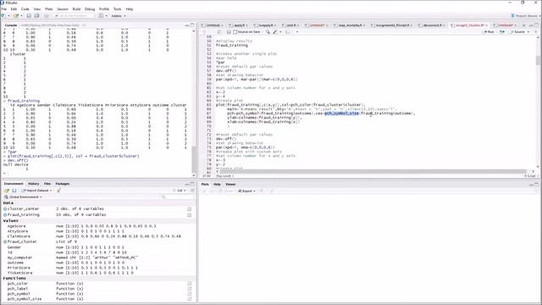Click the Open Project icon in main toolbar
The width and height of the screenshot is (542, 305).
point(16,16)
